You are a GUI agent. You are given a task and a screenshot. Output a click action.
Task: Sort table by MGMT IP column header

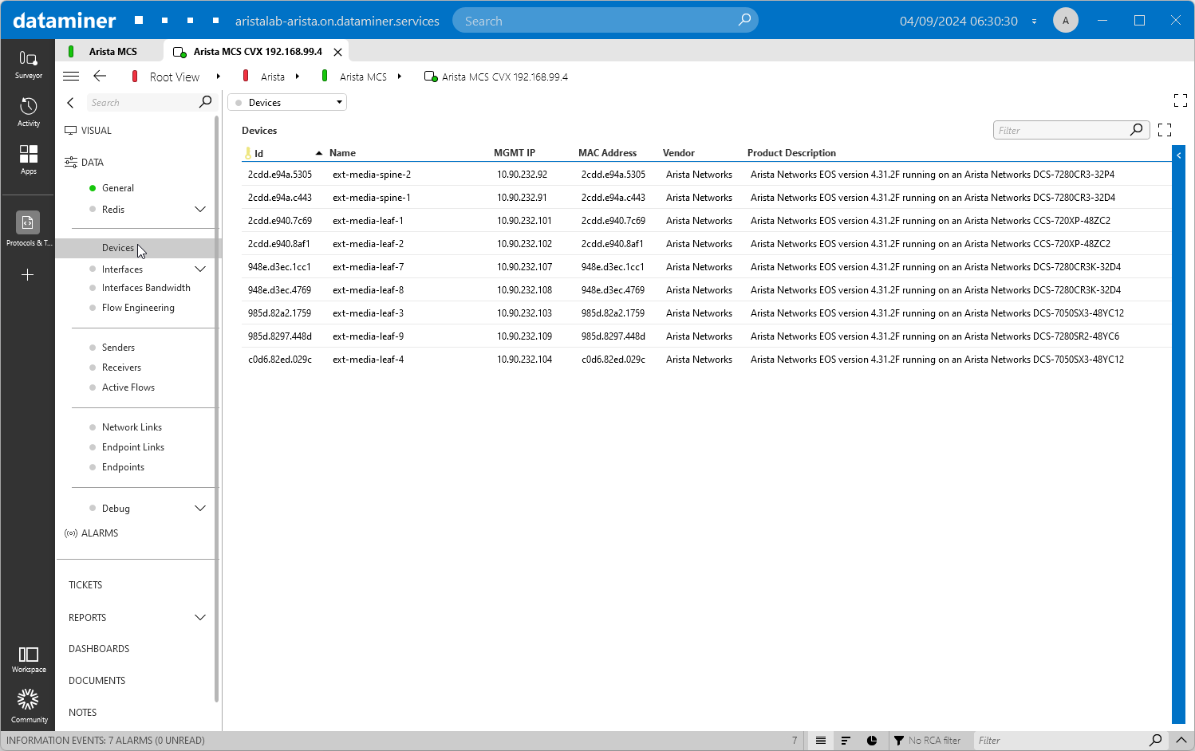[x=515, y=153]
